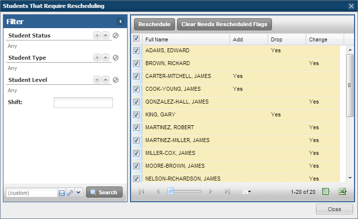This screenshot has width=358, height=219.
Task: Sort by Change column header
Action: [x=325, y=39]
